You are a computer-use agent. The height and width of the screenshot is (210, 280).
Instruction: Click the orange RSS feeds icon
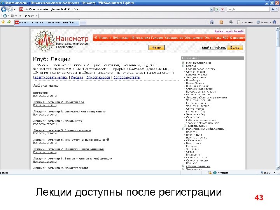[221, 22]
